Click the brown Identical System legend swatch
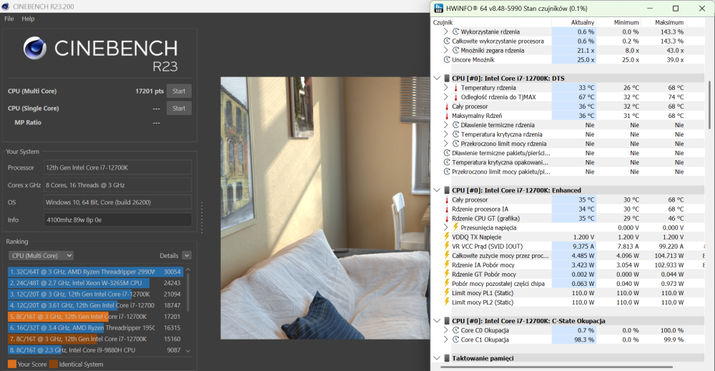The image size is (715, 371). pos(54,364)
